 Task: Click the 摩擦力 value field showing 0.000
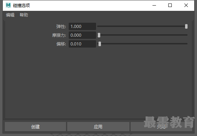pyautogui.click(x=82, y=35)
